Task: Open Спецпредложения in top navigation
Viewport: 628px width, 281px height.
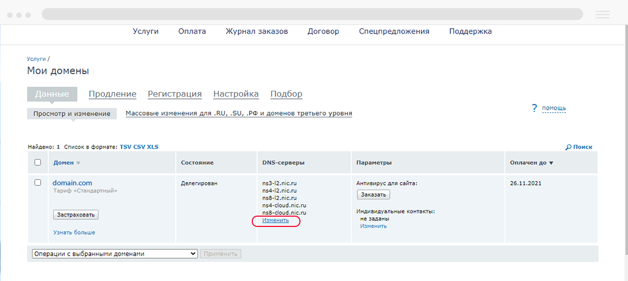Action: [x=394, y=31]
